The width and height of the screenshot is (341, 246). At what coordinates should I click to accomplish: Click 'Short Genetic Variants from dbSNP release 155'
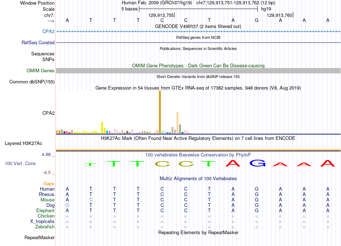(198, 77)
